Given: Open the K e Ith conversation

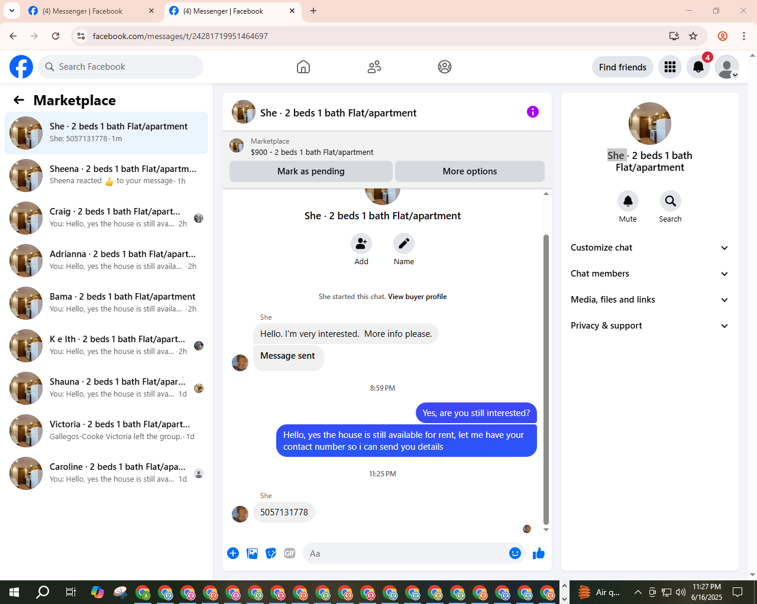Looking at the screenshot, I should [106, 346].
